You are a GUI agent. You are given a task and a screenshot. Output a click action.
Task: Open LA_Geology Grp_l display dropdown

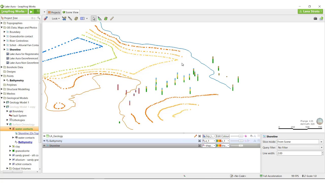coord(209,136)
